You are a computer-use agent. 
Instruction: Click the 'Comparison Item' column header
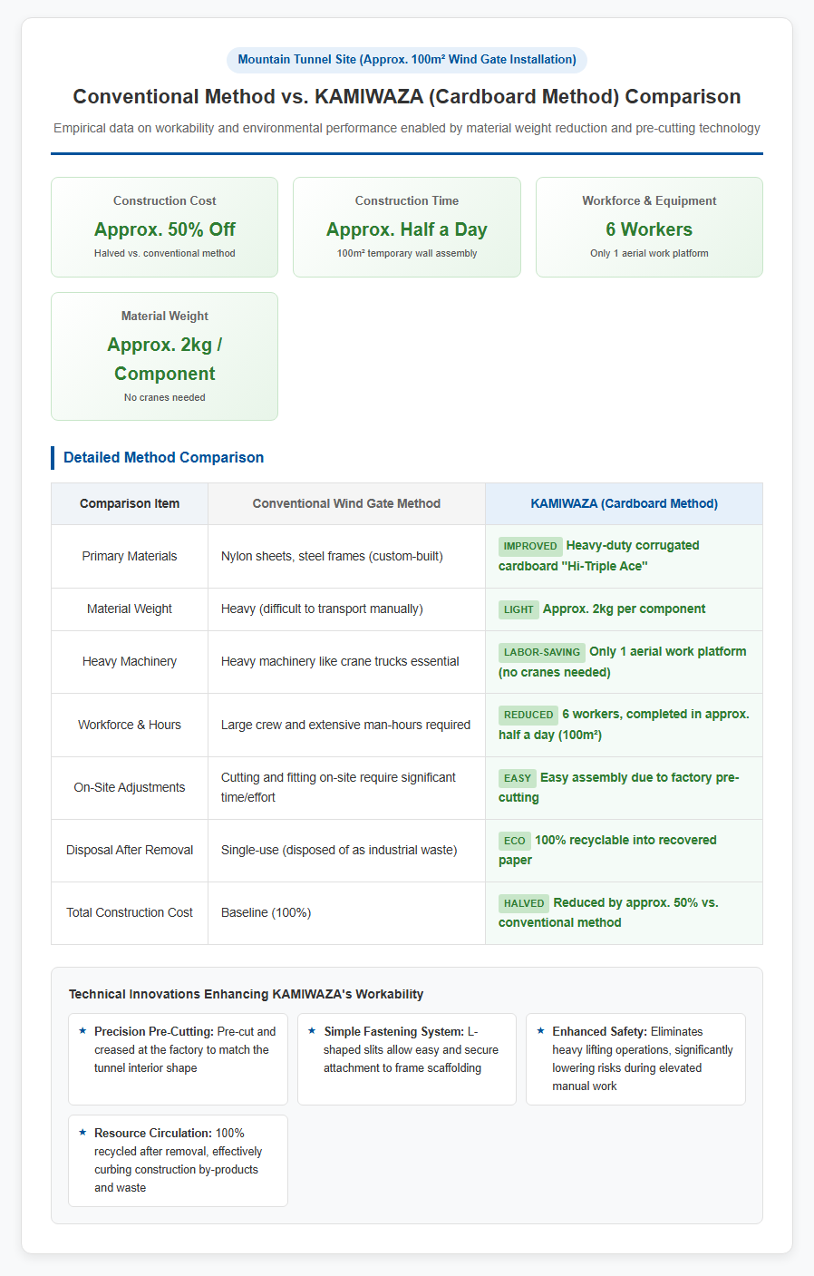[x=130, y=503]
